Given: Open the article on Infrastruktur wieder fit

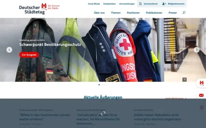Looking at the screenshot, I should [98, 119].
